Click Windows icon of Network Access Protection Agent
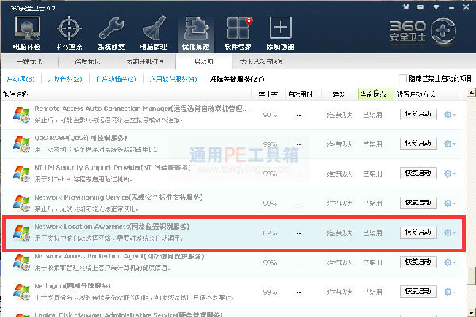Viewport: 476px width, 317px height. [x=21, y=262]
